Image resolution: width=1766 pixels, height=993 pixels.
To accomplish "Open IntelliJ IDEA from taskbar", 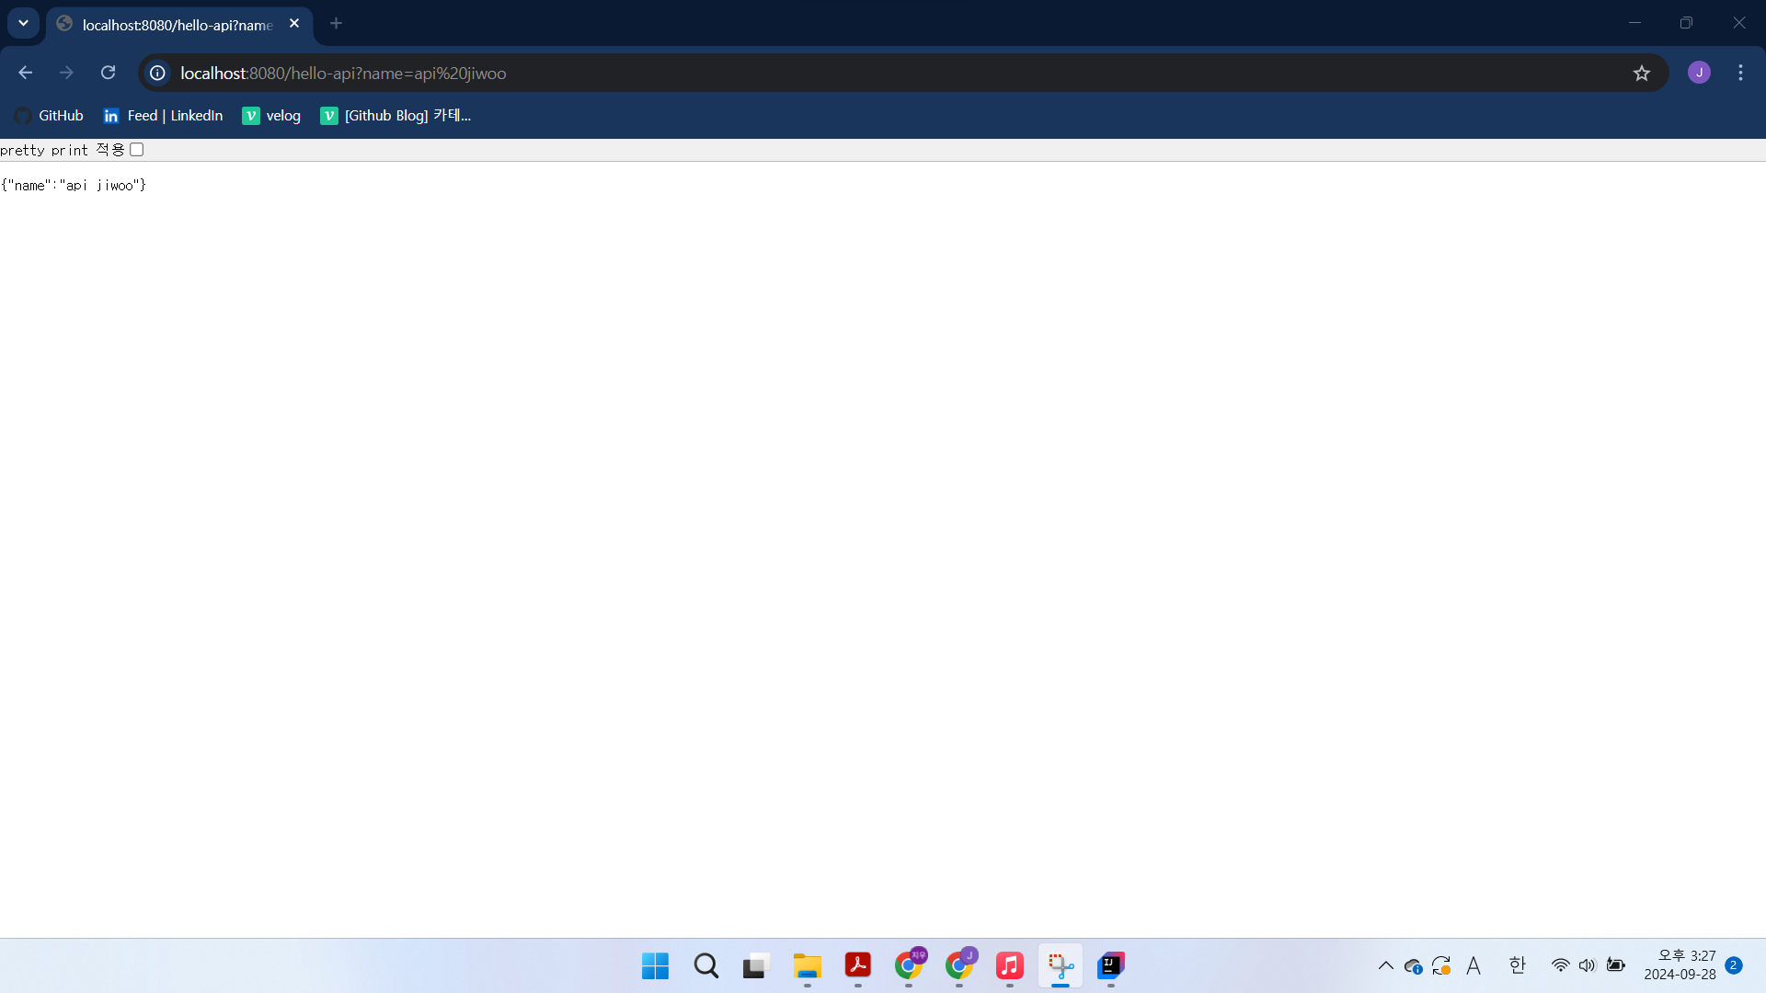I will click(x=1111, y=965).
